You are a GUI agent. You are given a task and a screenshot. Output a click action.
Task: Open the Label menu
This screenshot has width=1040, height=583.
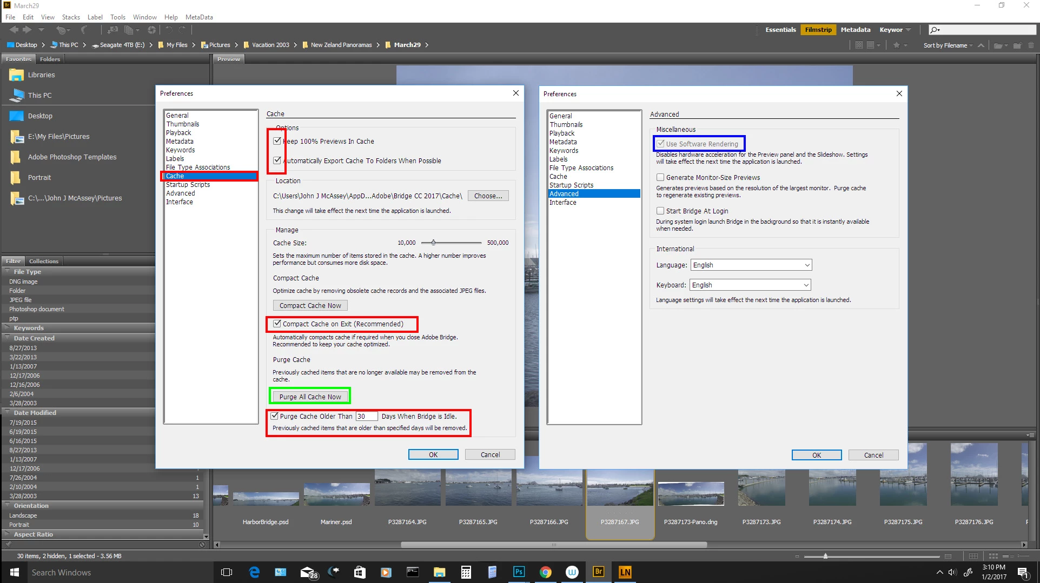pyautogui.click(x=95, y=17)
